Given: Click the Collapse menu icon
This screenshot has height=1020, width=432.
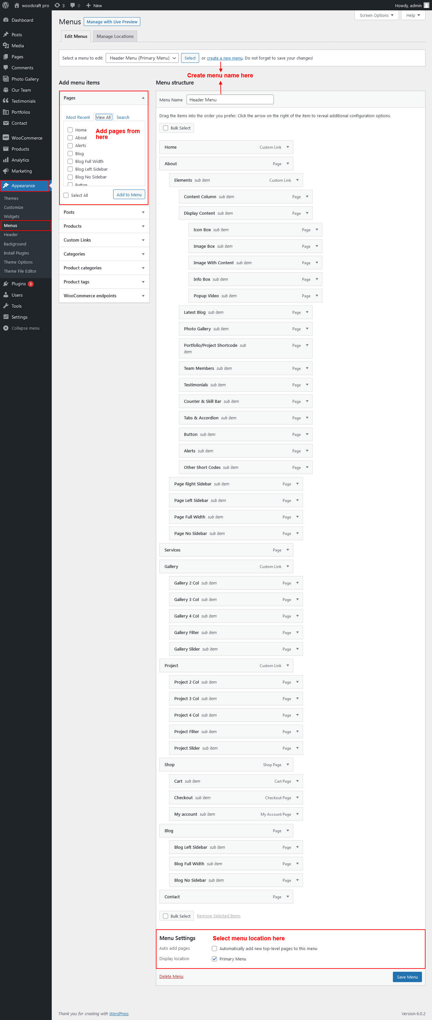Looking at the screenshot, I should pyautogui.click(x=5, y=328).
